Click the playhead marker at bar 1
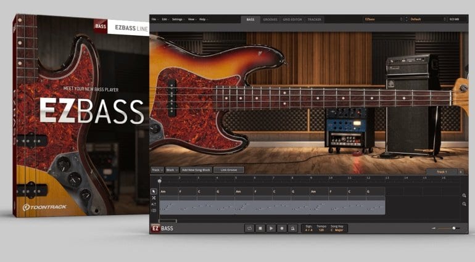The image size is (475, 262). [x=160, y=181]
